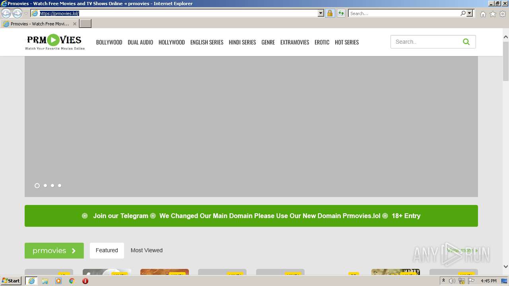Open the Hollywood menu
Viewport: 509px width, 286px height.
point(171,42)
